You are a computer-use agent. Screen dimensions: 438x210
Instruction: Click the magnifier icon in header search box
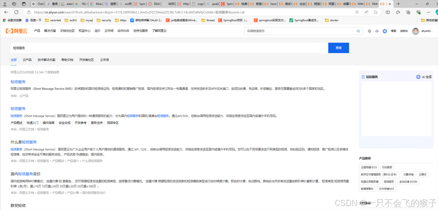pyautogui.click(x=358, y=31)
